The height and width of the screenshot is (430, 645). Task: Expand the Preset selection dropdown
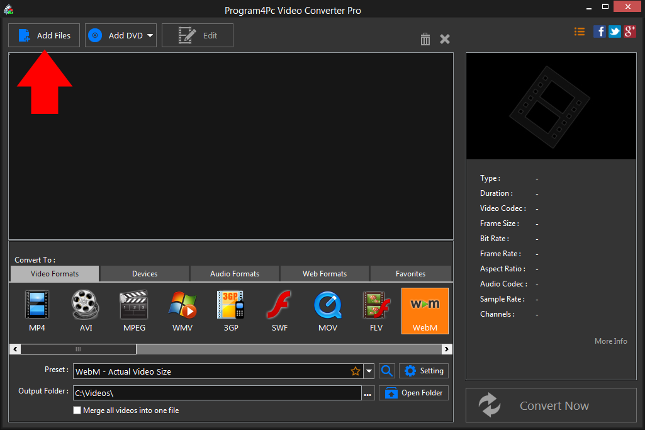(369, 371)
